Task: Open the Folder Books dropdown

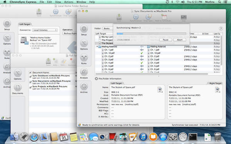Action: click(x=108, y=28)
